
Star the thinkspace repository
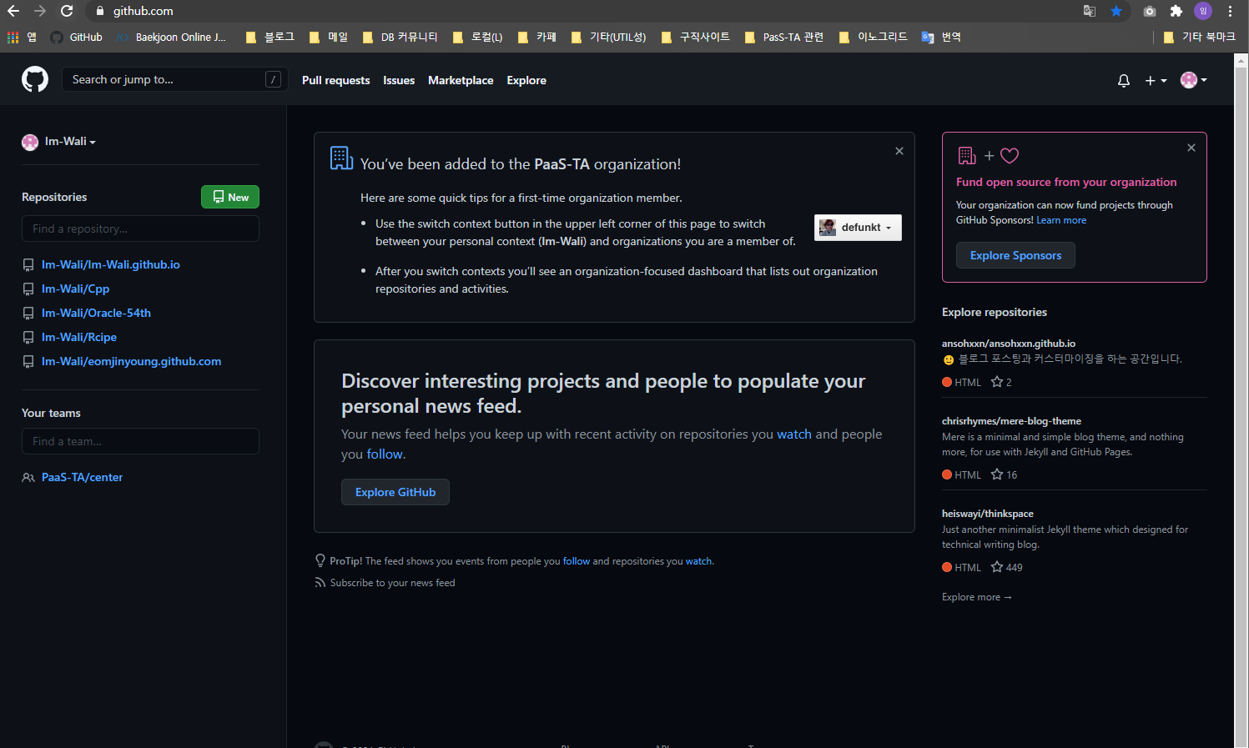pyautogui.click(x=997, y=567)
